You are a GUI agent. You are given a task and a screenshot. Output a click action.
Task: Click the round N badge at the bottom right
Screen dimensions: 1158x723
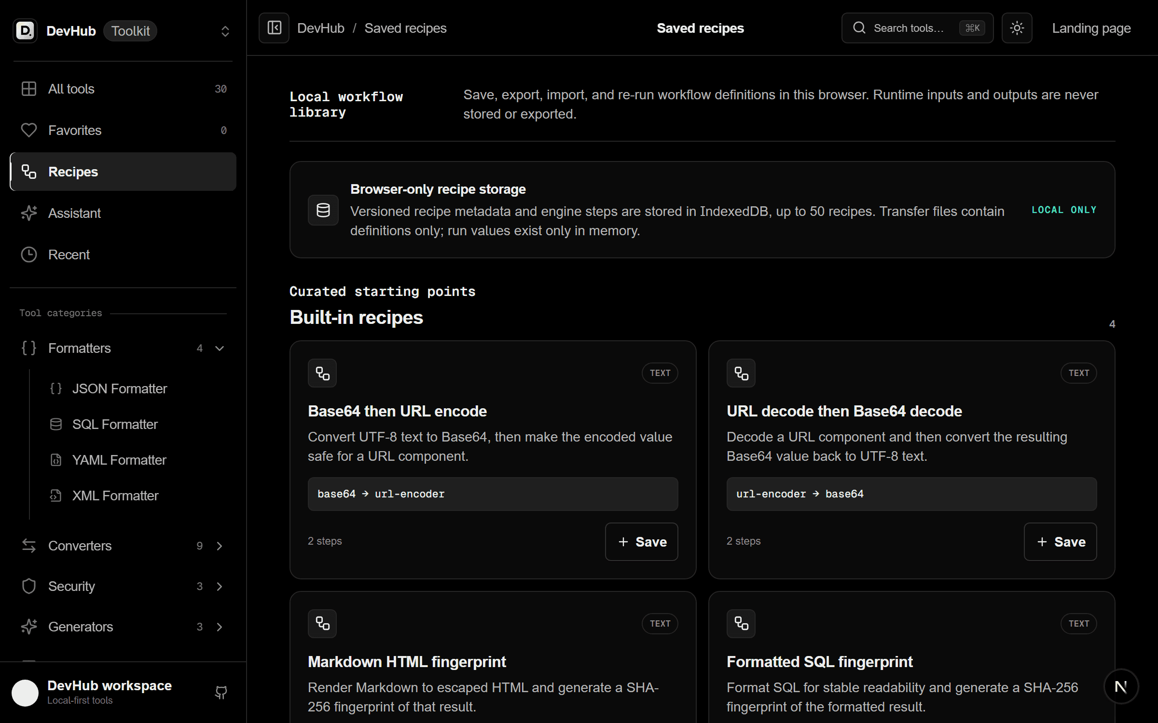point(1121,686)
